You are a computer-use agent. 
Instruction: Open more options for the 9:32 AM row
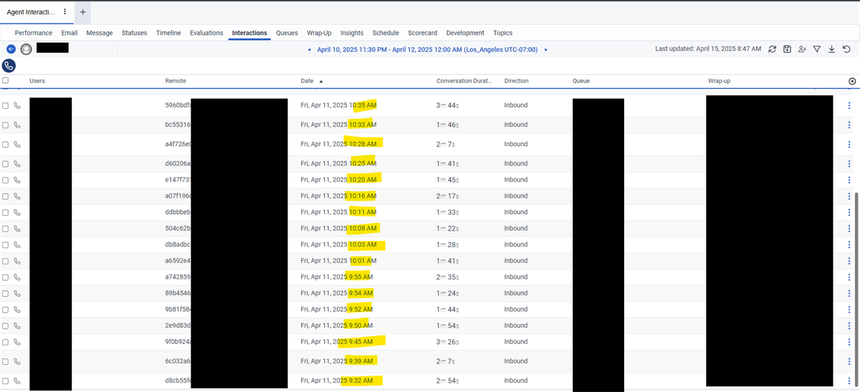pos(849,381)
